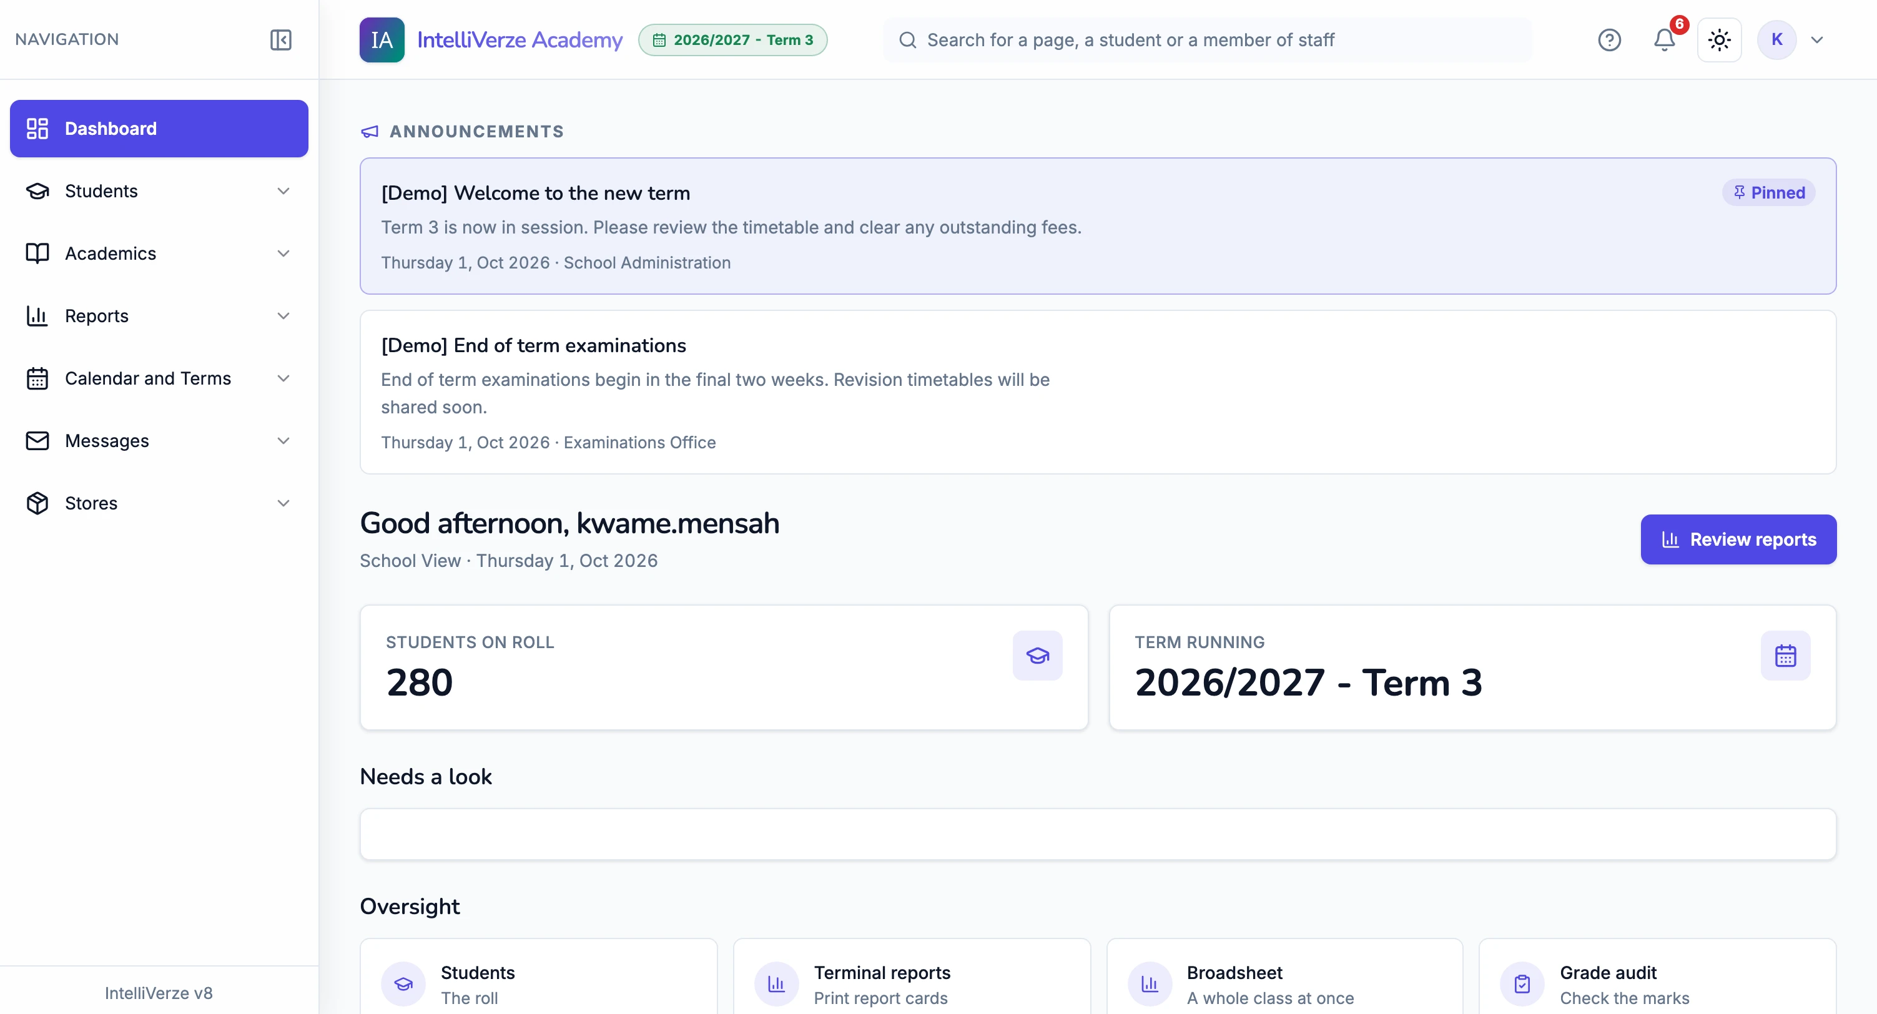Viewport: 1877px width, 1014px height.
Task: Click the IntelliVerze v8 footer text
Action: (159, 993)
